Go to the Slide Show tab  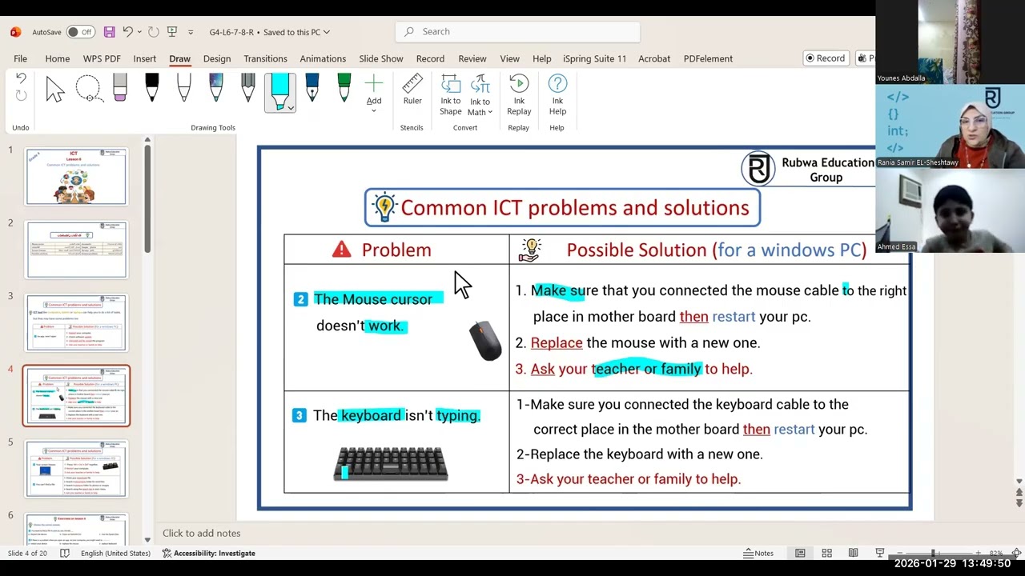[381, 58]
